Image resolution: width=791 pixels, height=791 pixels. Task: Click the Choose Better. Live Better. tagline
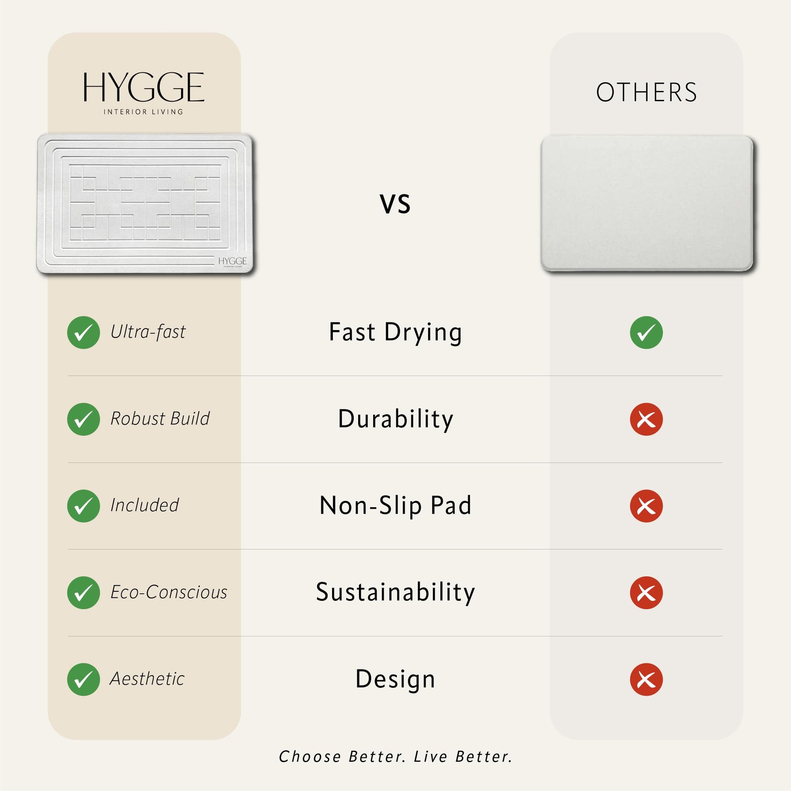[395, 756]
